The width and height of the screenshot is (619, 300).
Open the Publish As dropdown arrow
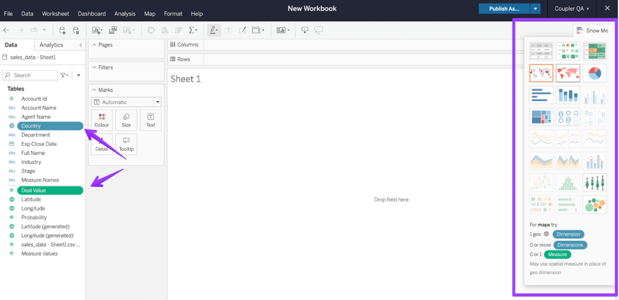(536, 8)
